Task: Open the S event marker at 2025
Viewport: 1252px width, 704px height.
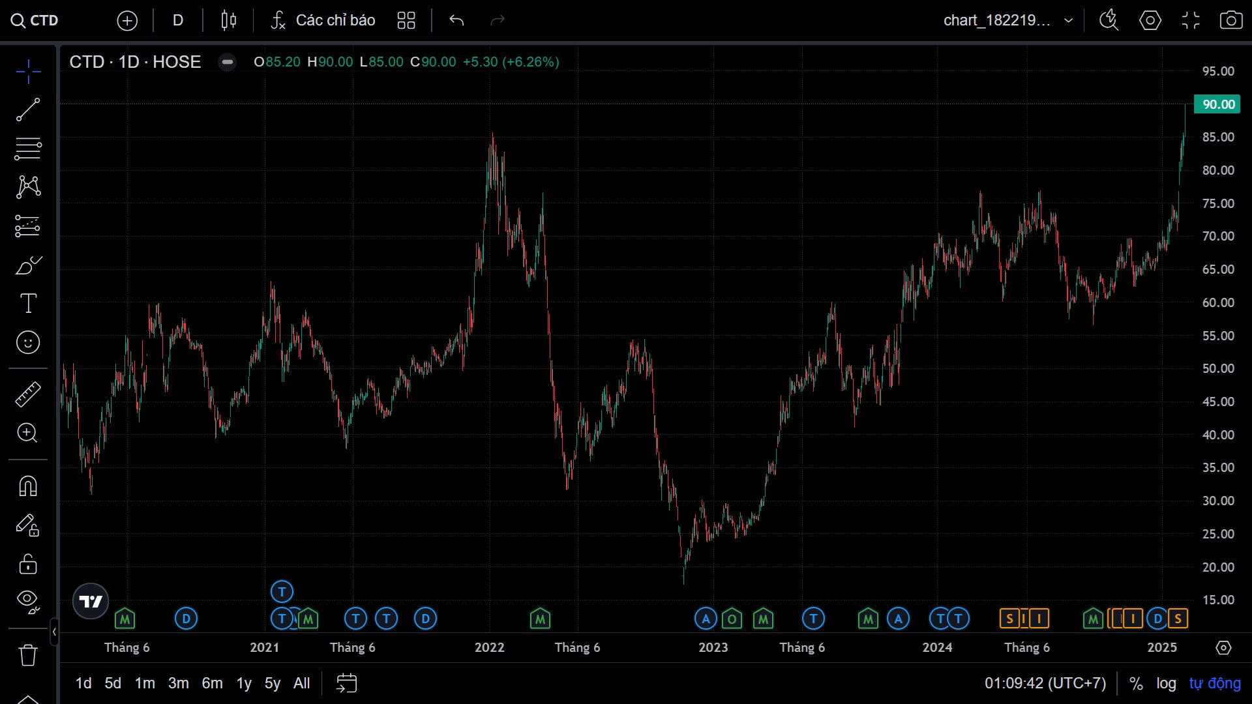Action: 1178,619
